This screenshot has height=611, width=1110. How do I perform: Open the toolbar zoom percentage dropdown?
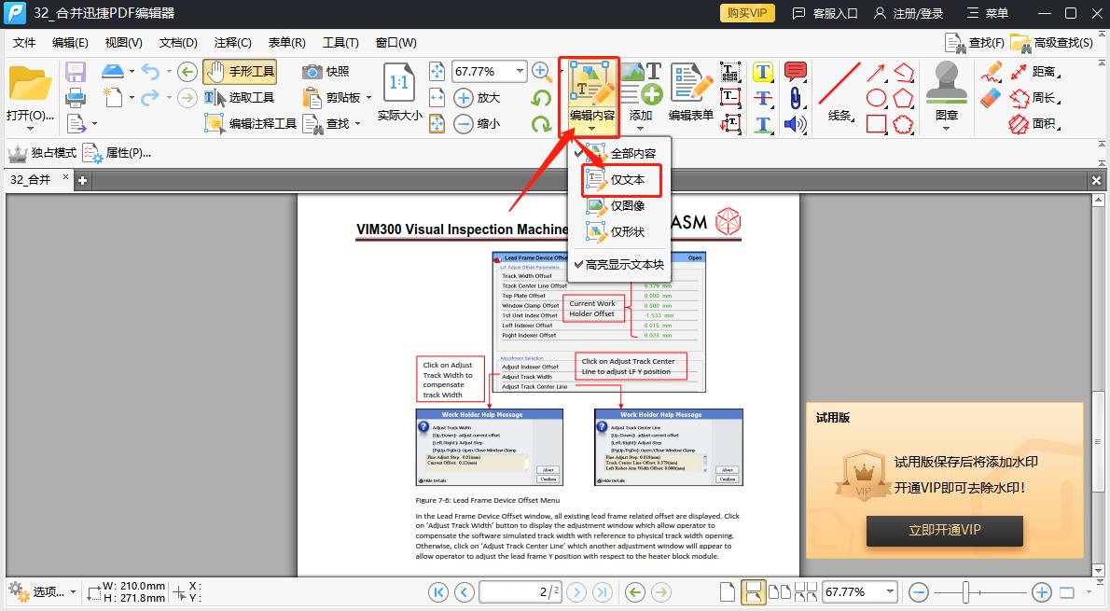pos(520,72)
